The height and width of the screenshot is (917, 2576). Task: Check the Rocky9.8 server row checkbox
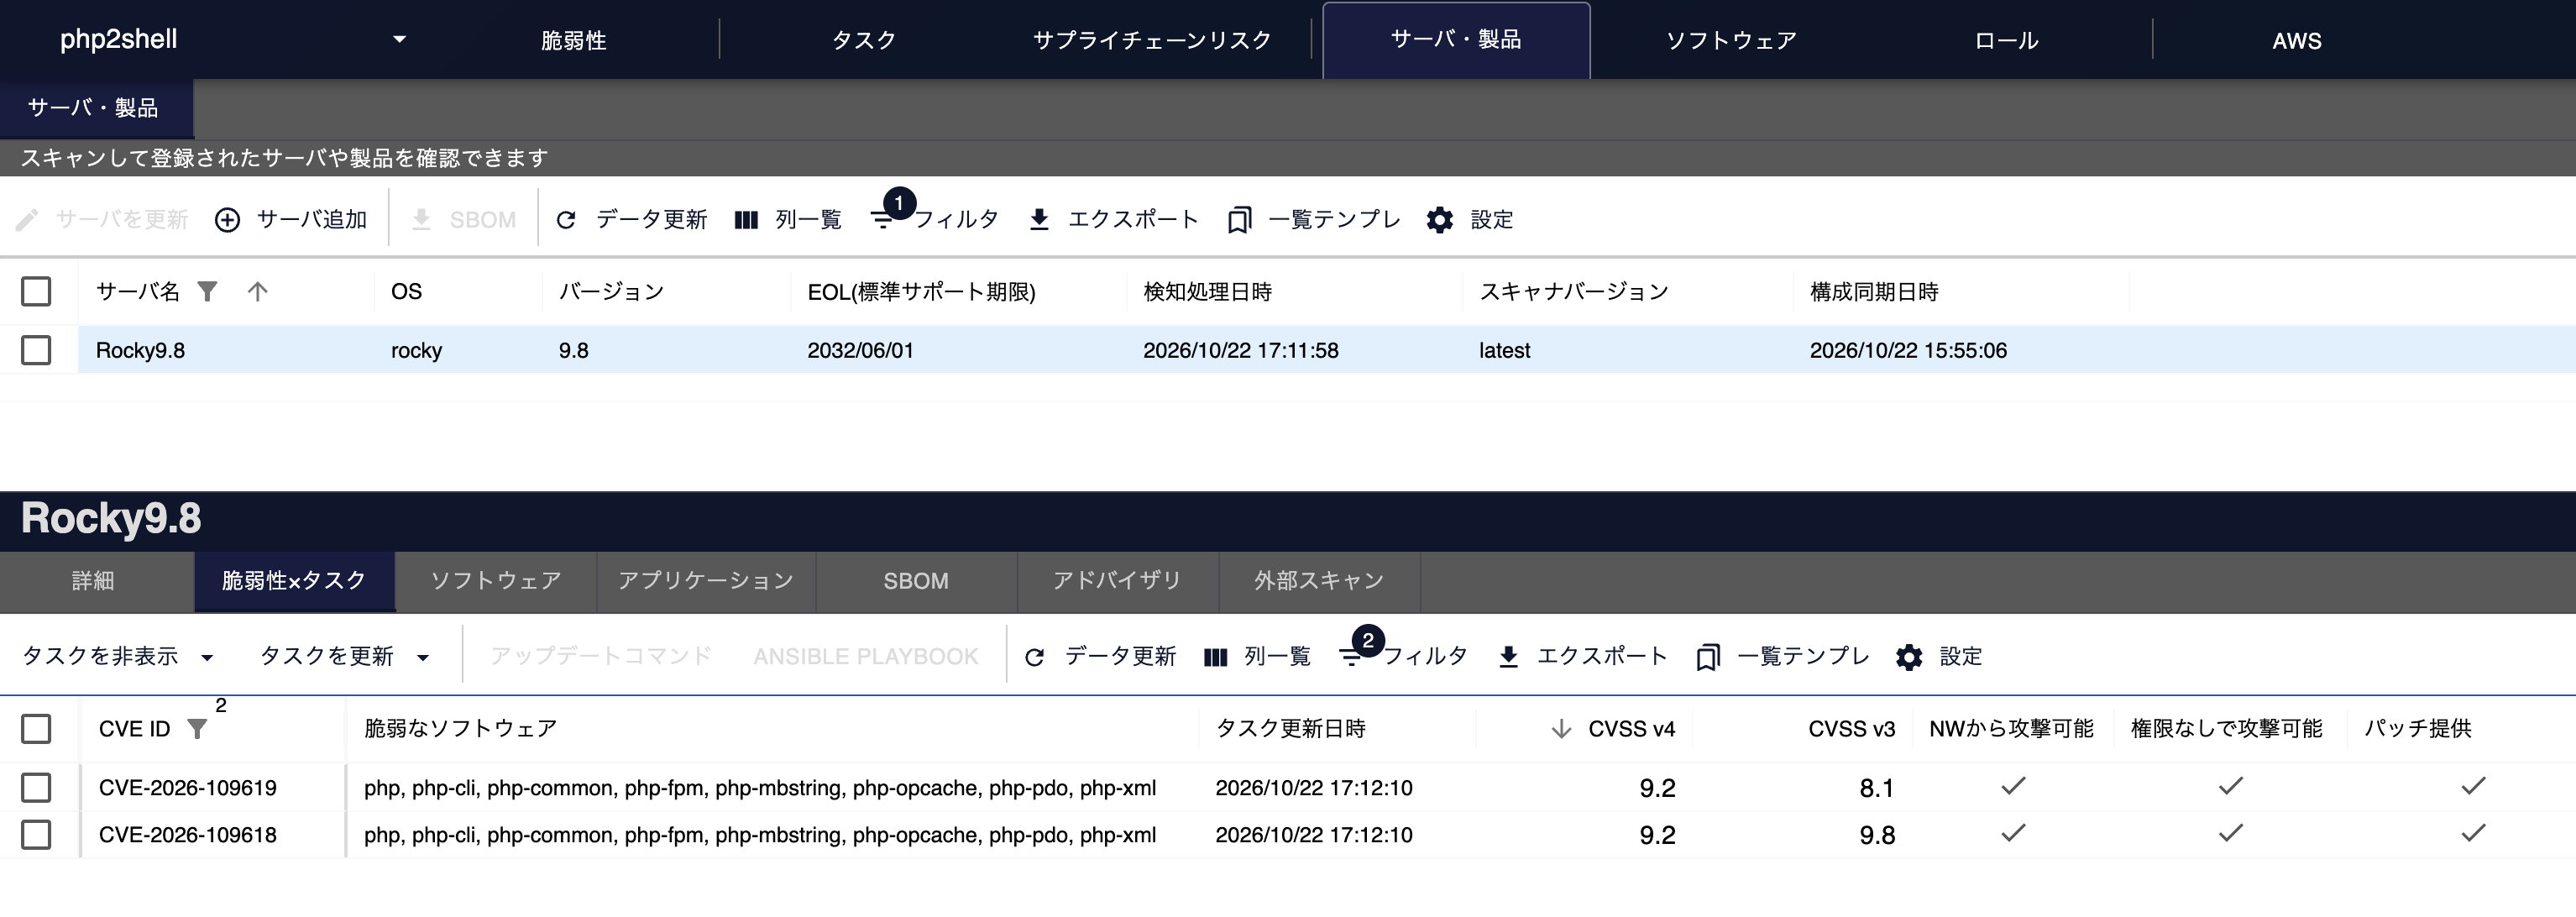pos(36,350)
